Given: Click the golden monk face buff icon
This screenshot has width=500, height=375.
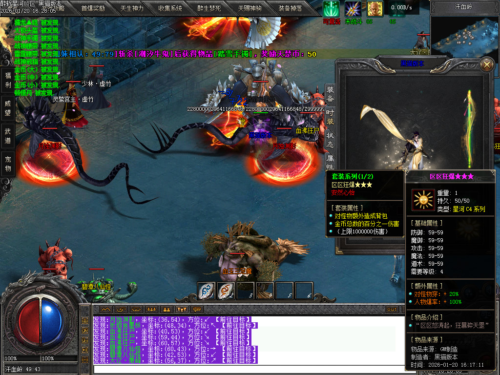Looking at the screenshot, I should 375,9.
